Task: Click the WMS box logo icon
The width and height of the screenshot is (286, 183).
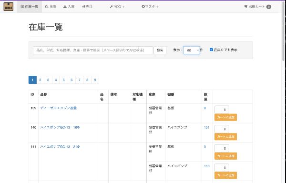Action: (x=9, y=7)
